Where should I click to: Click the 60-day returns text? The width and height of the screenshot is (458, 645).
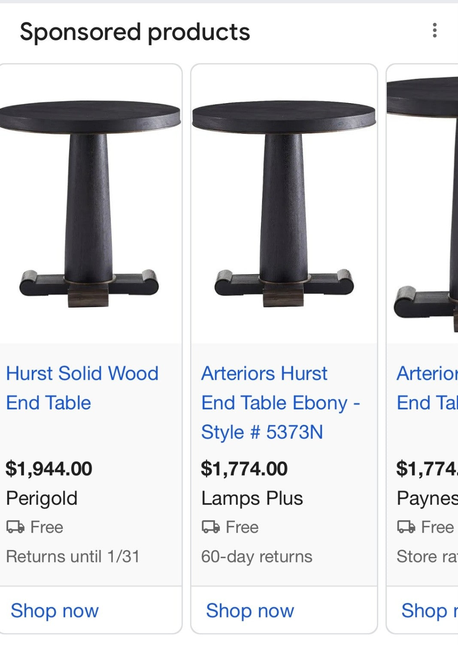[256, 556]
